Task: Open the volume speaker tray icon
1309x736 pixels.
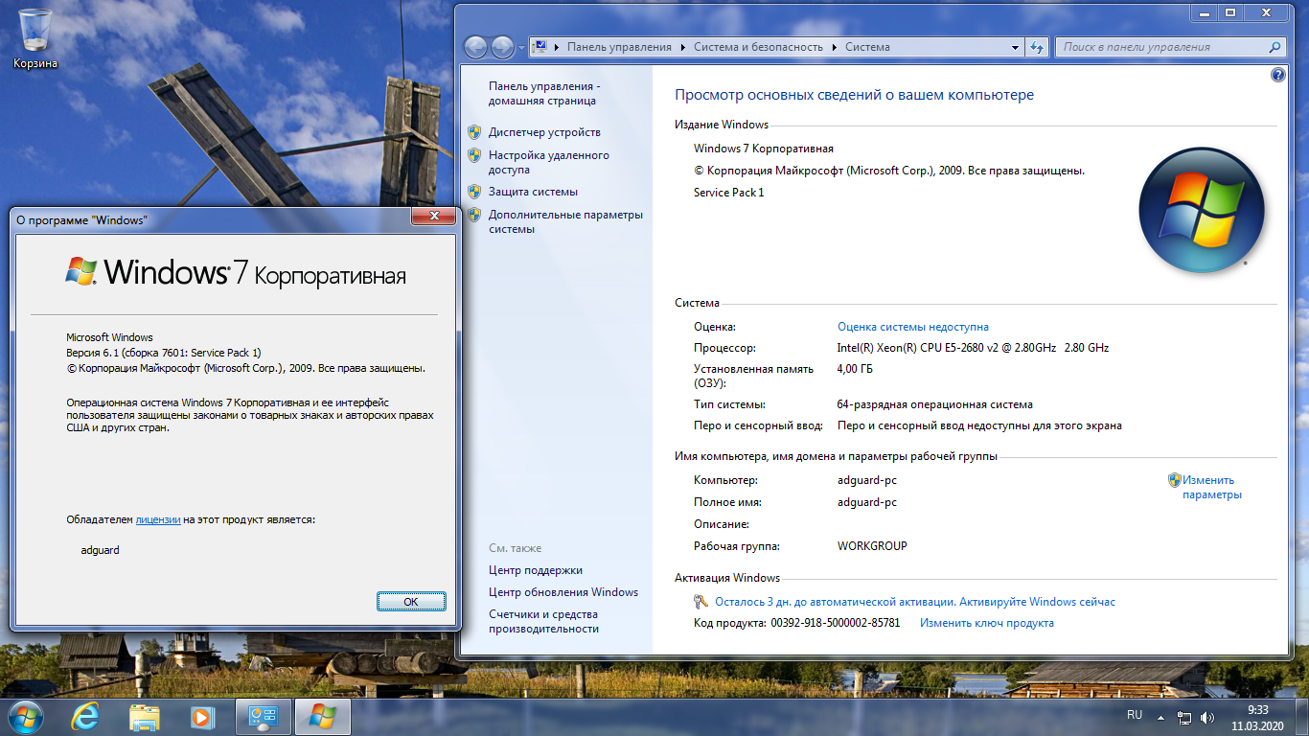Action: tap(1207, 717)
